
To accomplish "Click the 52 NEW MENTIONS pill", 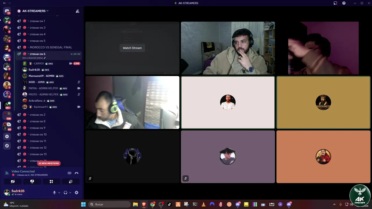I will 49,163.
